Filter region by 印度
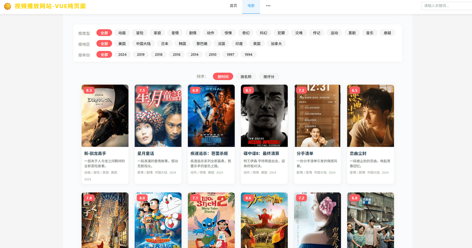Image resolution: width=472 pixels, height=248 pixels. tap(239, 44)
